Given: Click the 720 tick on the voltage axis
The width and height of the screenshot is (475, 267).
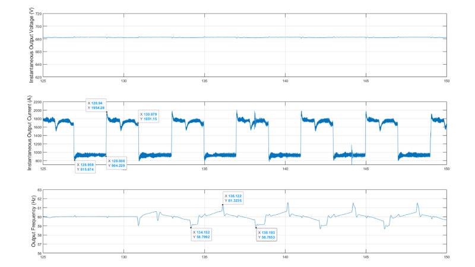Looking at the screenshot, I should pos(38,14).
